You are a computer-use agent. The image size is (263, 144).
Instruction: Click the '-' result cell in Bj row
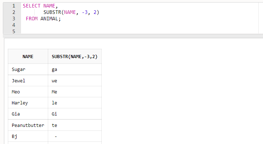coord(75,136)
